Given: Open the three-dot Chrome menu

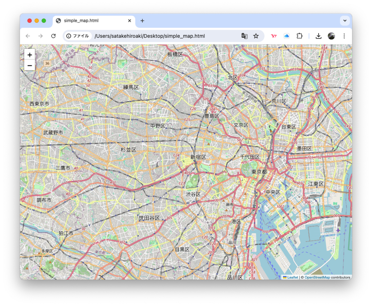Looking at the screenshot, I should point(344,36).
